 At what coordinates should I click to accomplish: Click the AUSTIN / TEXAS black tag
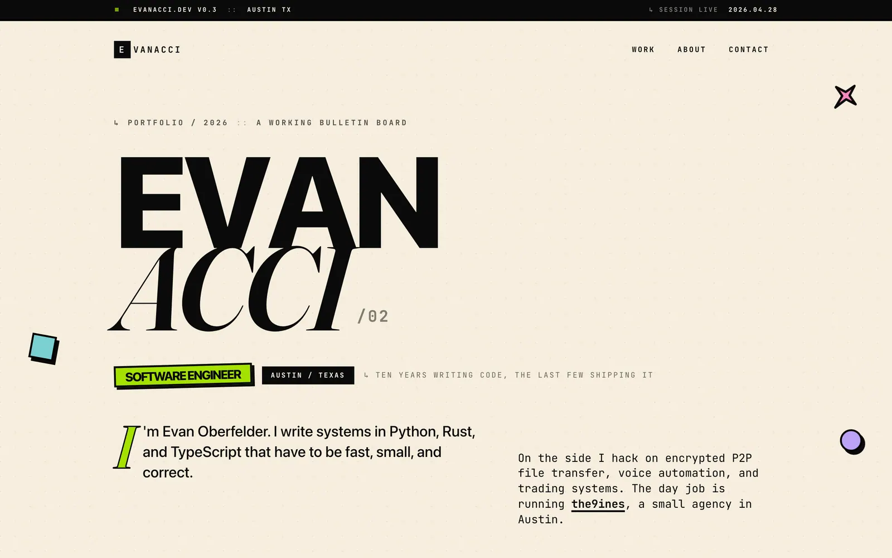point(308,376)
